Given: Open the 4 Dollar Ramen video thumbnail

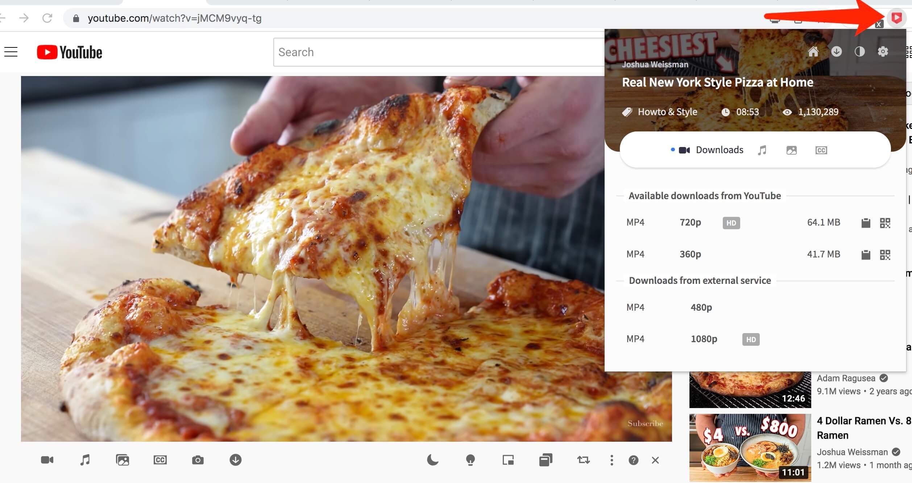Looking at the screenshot, I should 750,448.
